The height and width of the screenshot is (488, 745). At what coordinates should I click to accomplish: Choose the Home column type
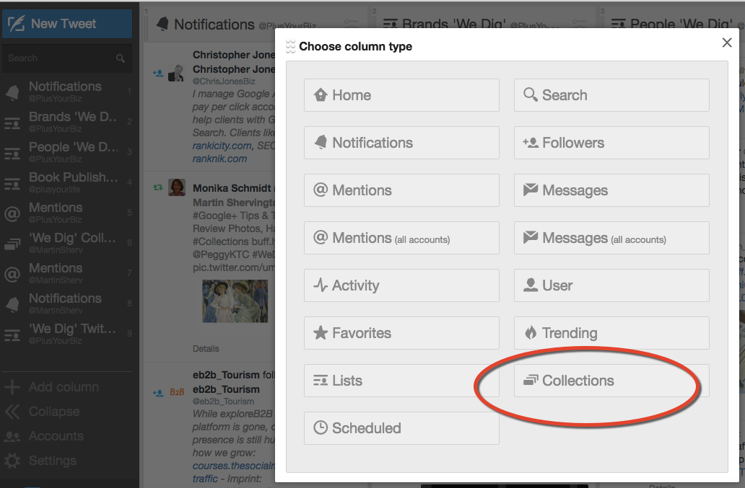coord(401,95)
